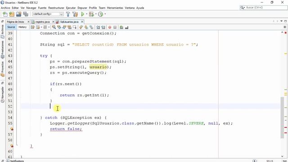This screenshot has height=162, width=288.
Task: Open the default config combo box
Action: point(48,14)
